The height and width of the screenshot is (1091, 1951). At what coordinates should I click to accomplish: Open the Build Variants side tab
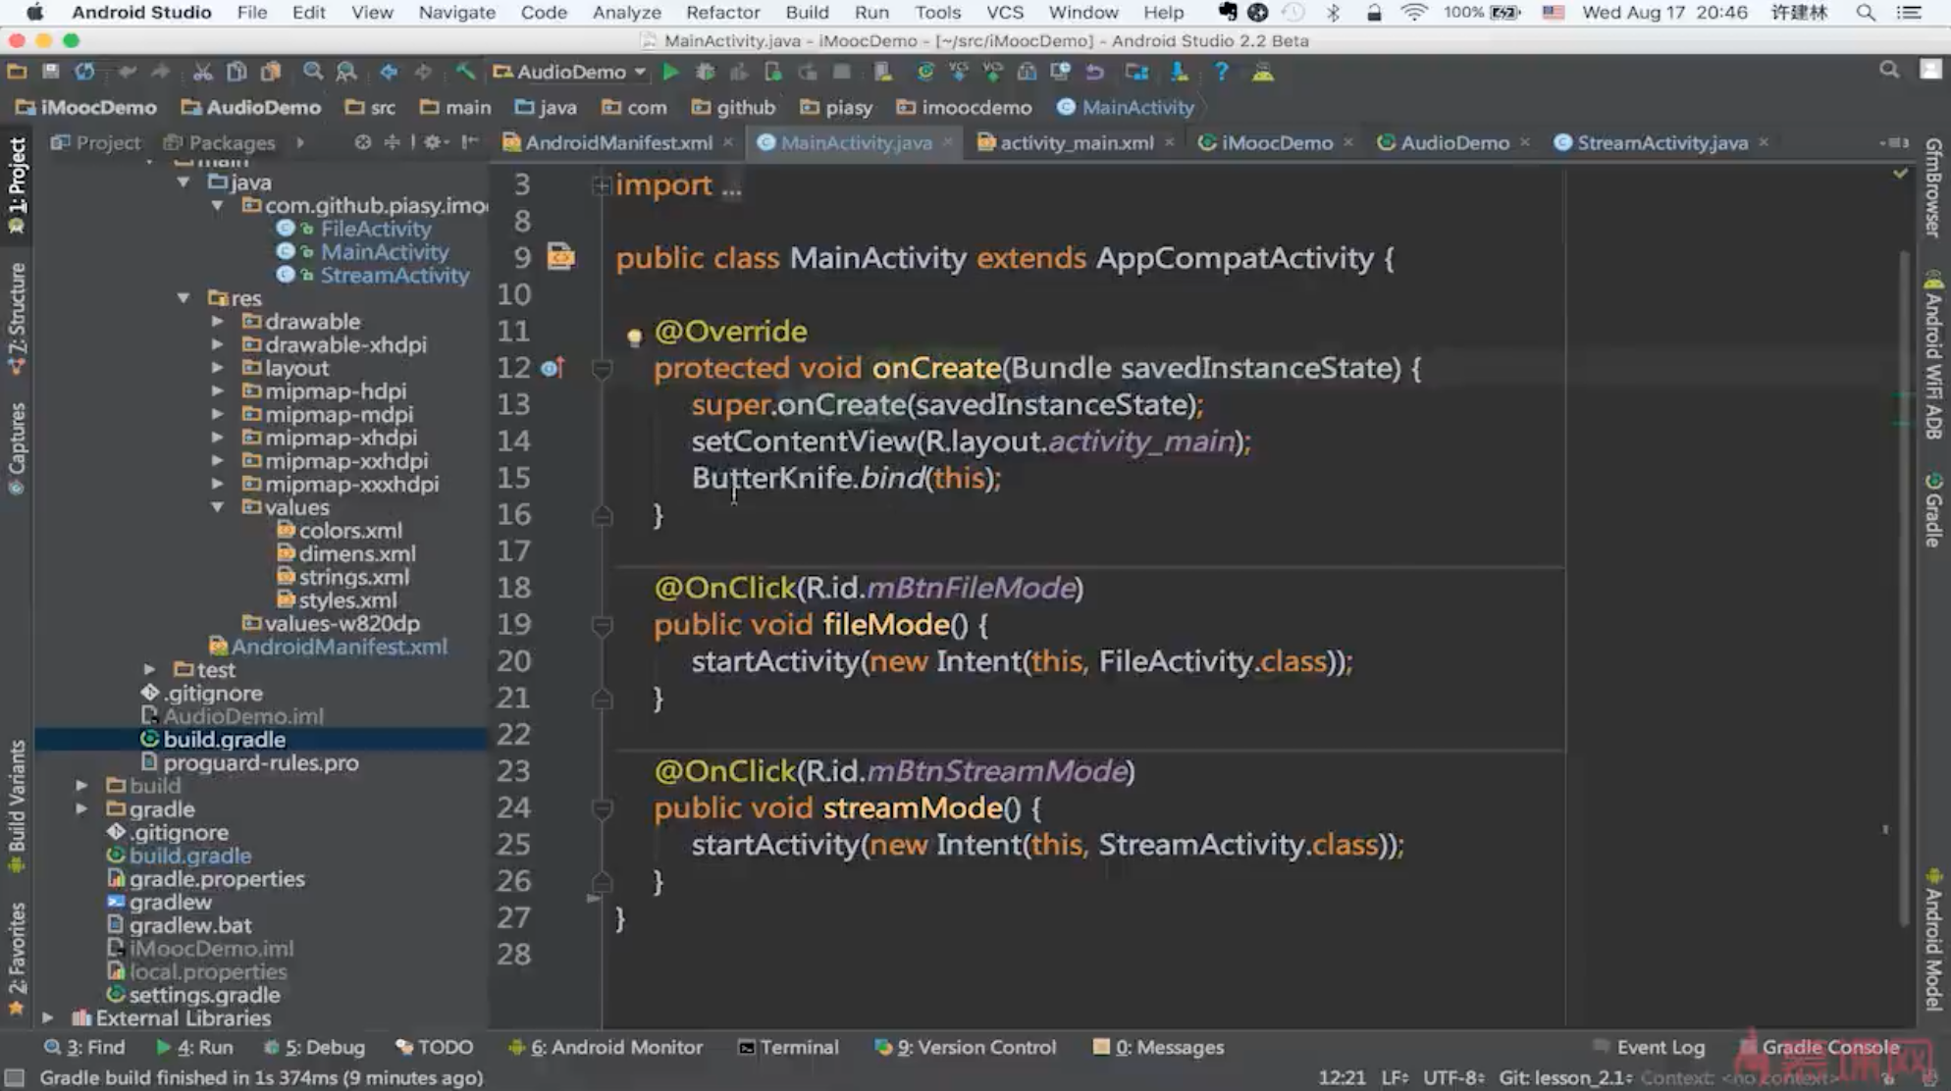tap(17, 805)
